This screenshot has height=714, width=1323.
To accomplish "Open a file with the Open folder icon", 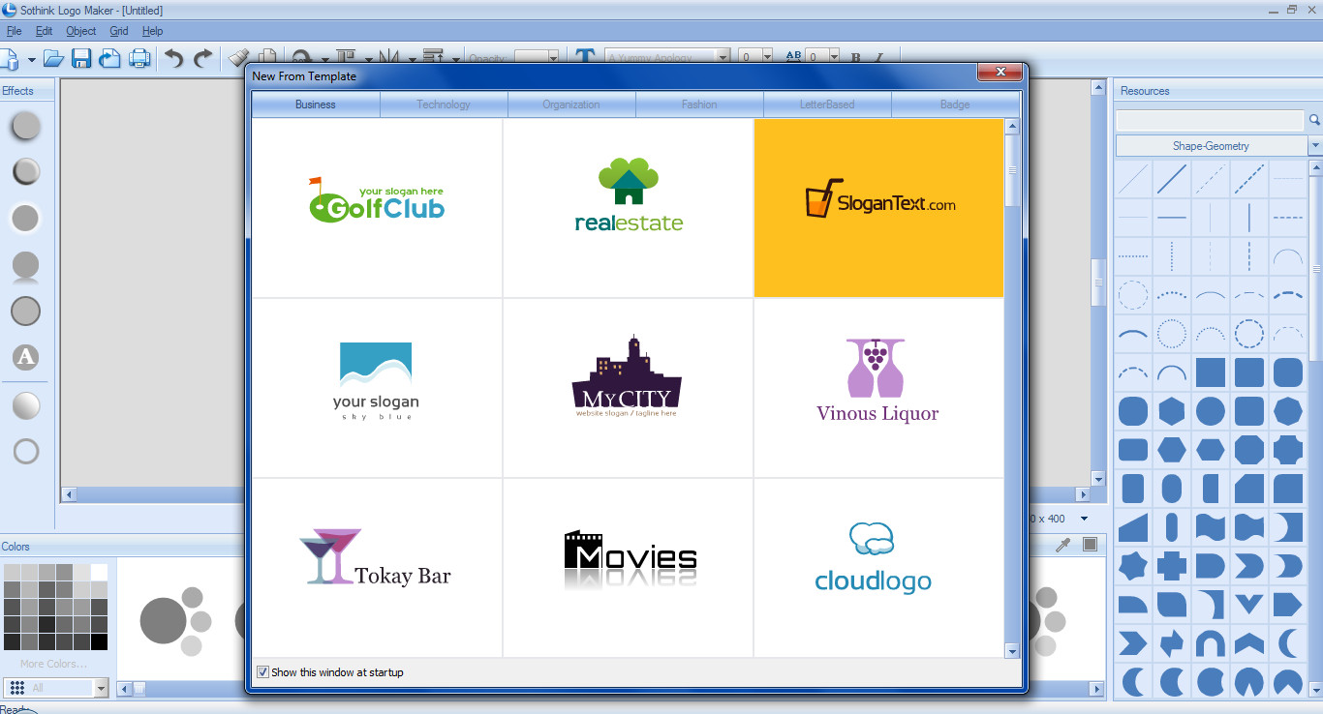I will pyautogui.click(x=53, y=58).
